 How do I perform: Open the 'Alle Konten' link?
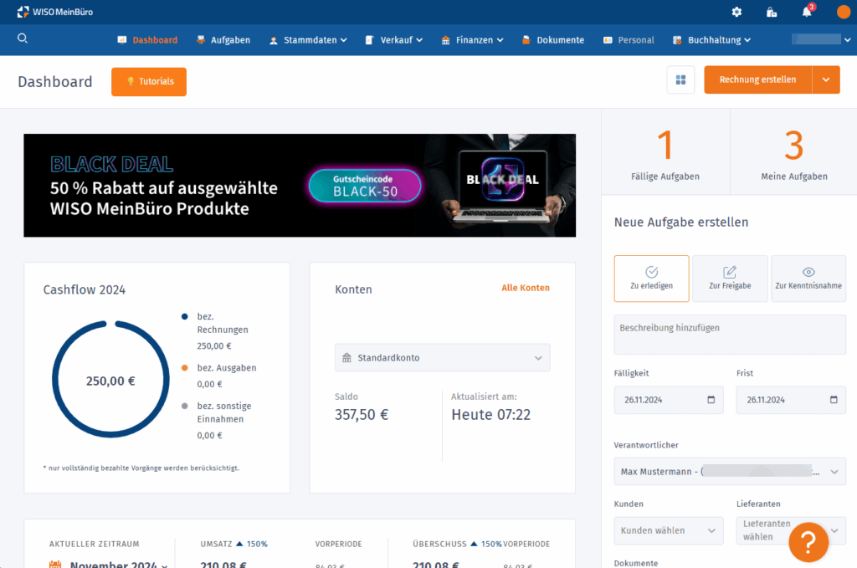click(525, 288)
